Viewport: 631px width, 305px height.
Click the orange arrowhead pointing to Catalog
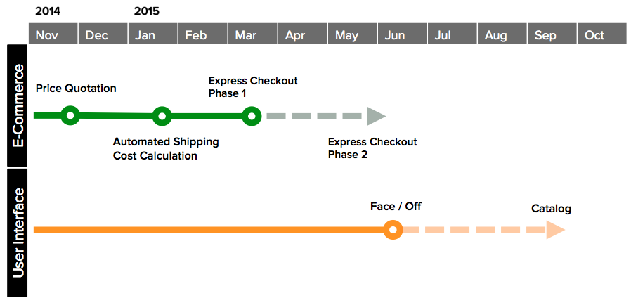556,231
